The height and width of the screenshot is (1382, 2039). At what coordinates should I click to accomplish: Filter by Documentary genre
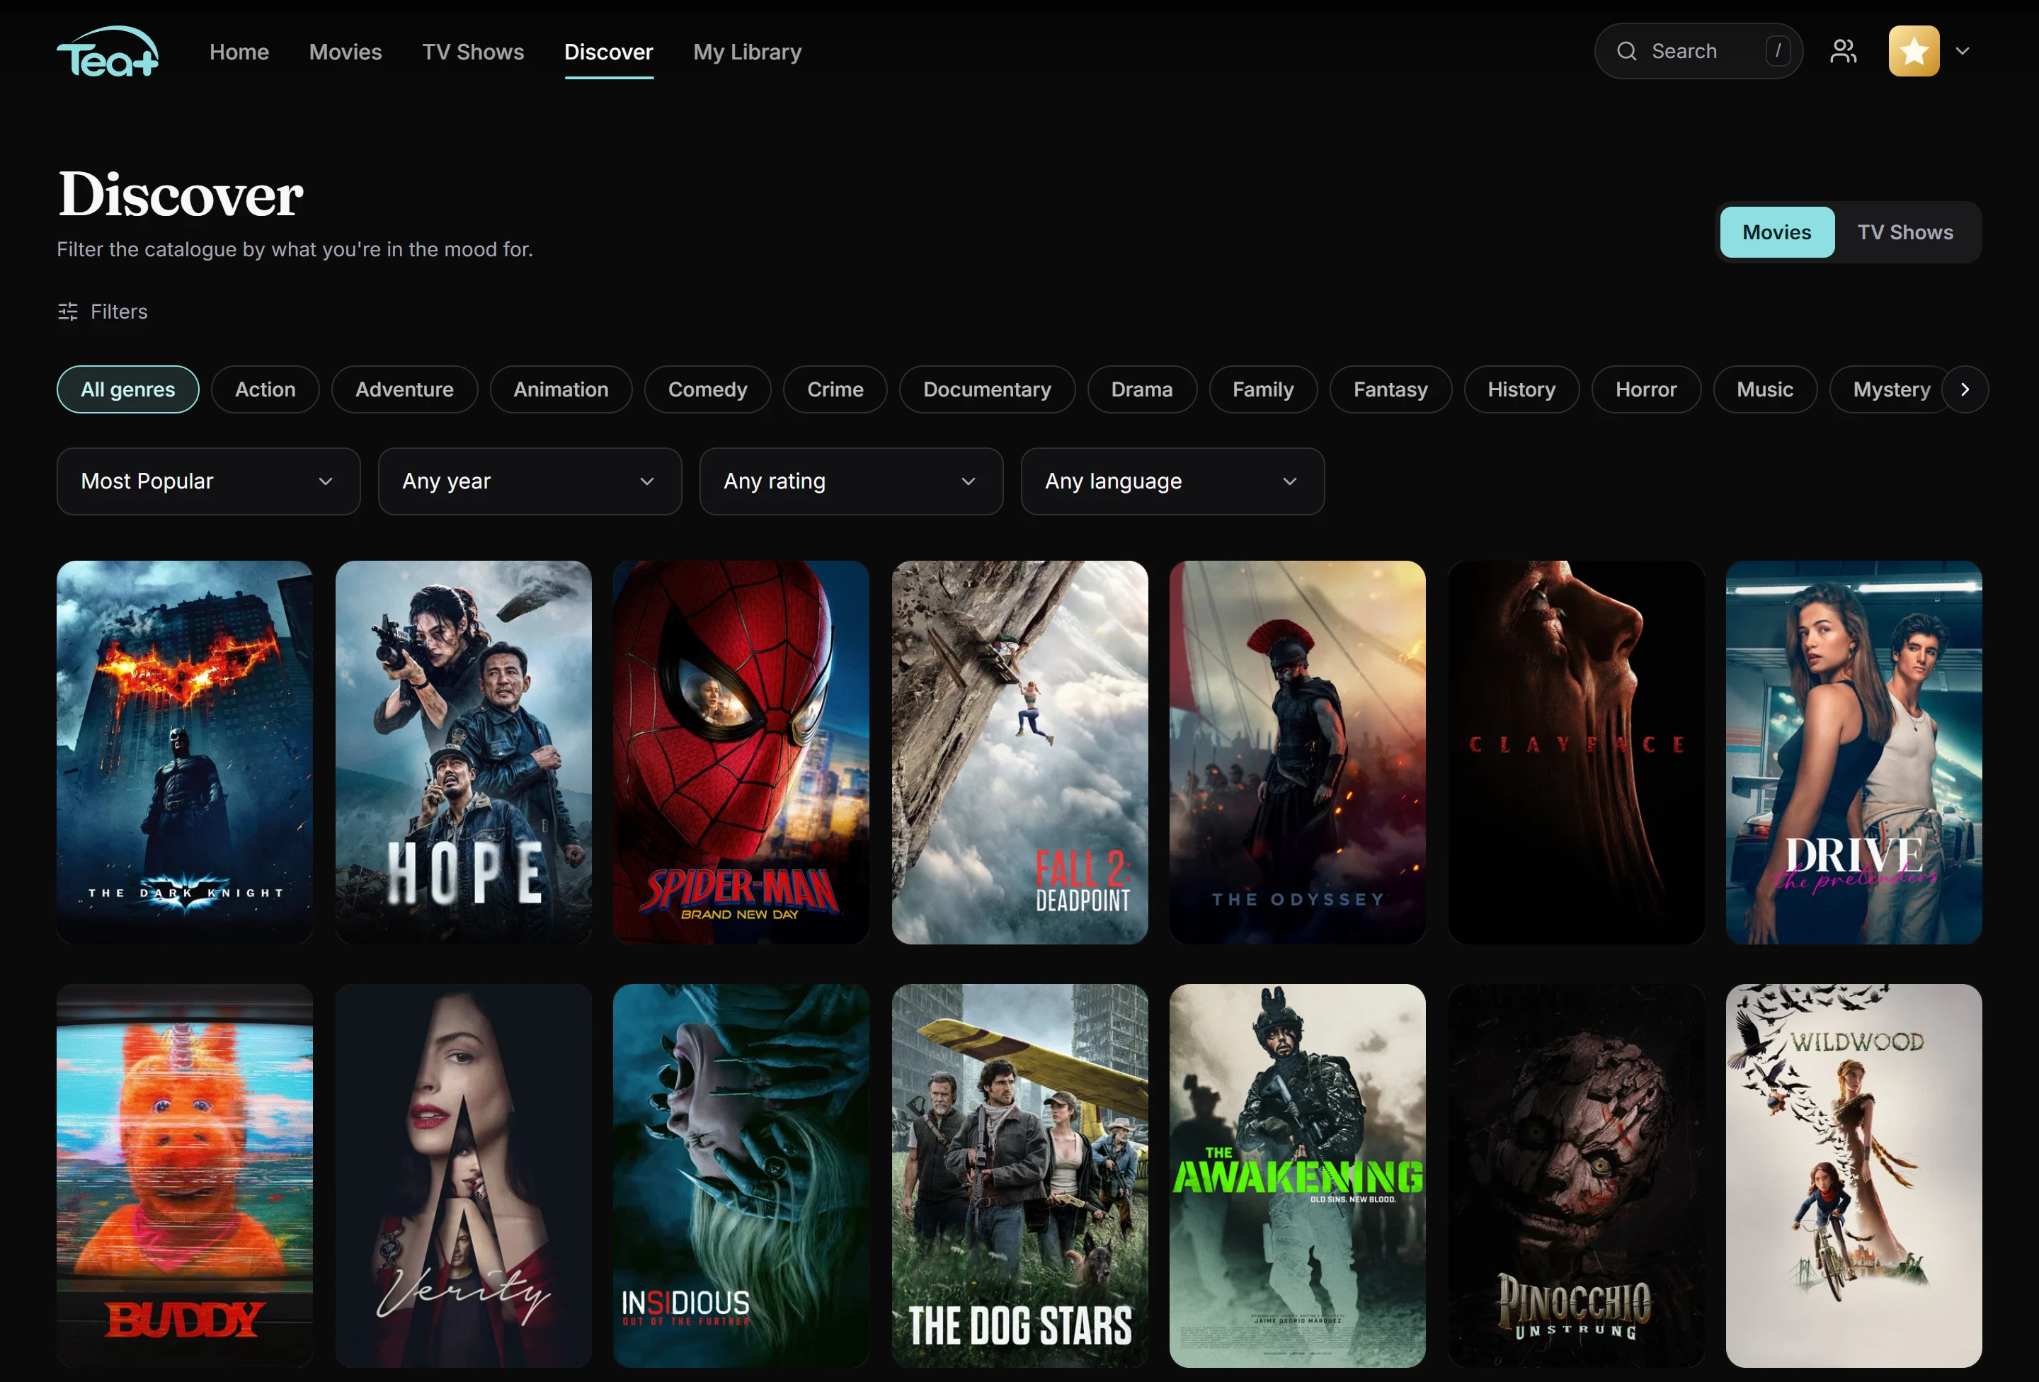coord(986,389)
